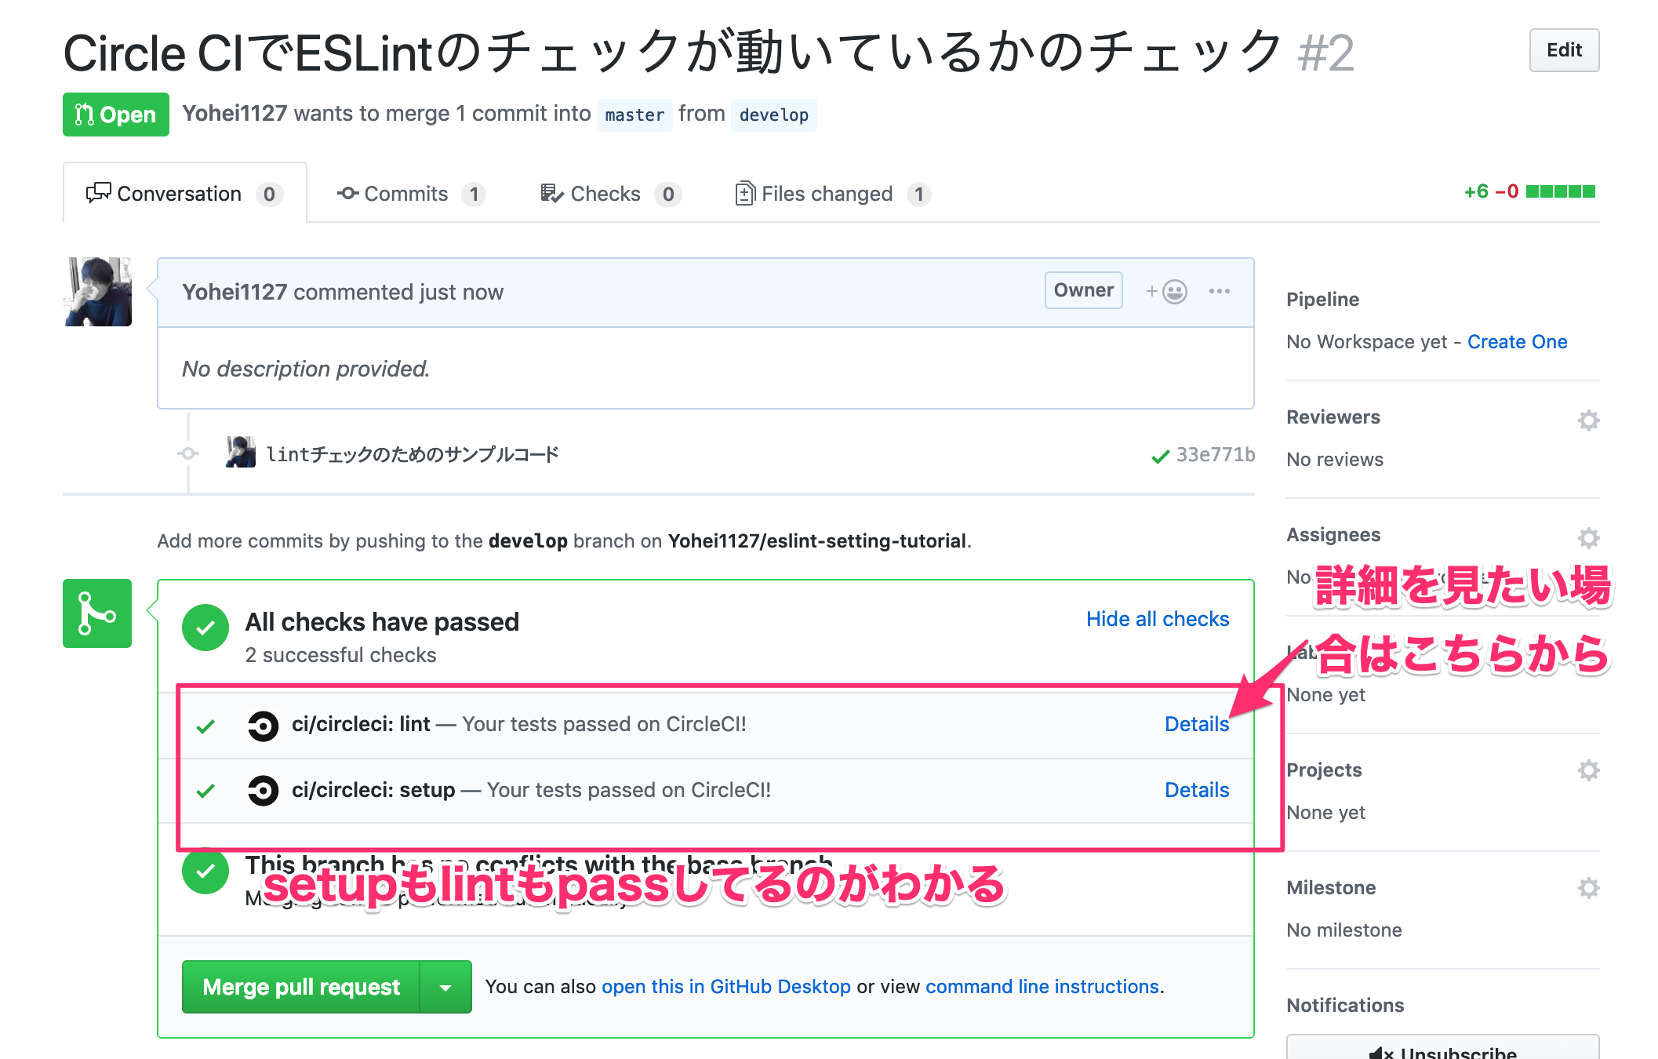
Task: Click the green diffstat bar blocks
Action: point(1560,192)
